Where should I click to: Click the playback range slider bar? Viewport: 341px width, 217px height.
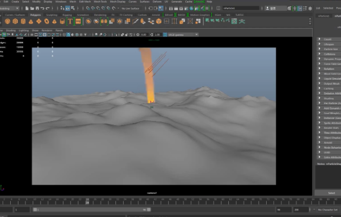tap(92, 209)
